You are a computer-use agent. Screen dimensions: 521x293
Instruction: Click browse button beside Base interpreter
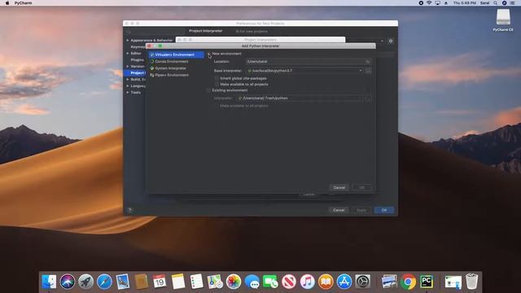368,71
